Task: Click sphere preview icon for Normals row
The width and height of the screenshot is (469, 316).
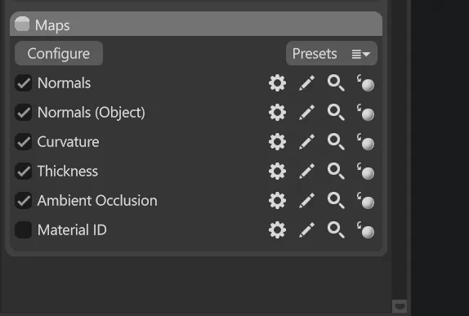Action: click(365, 82)
